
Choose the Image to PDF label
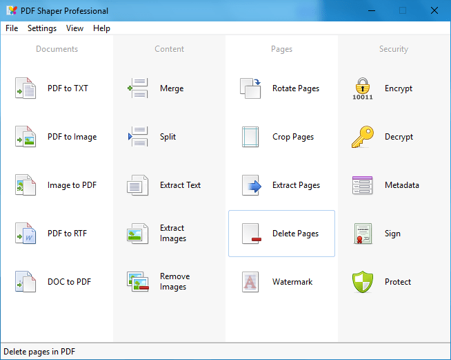(x=72, y=185)
